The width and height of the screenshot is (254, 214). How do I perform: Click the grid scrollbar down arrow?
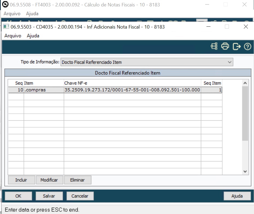(245, 172)
